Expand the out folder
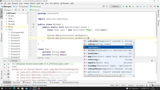This screenshot has width=160, height=90. click(x=6, y=27)
